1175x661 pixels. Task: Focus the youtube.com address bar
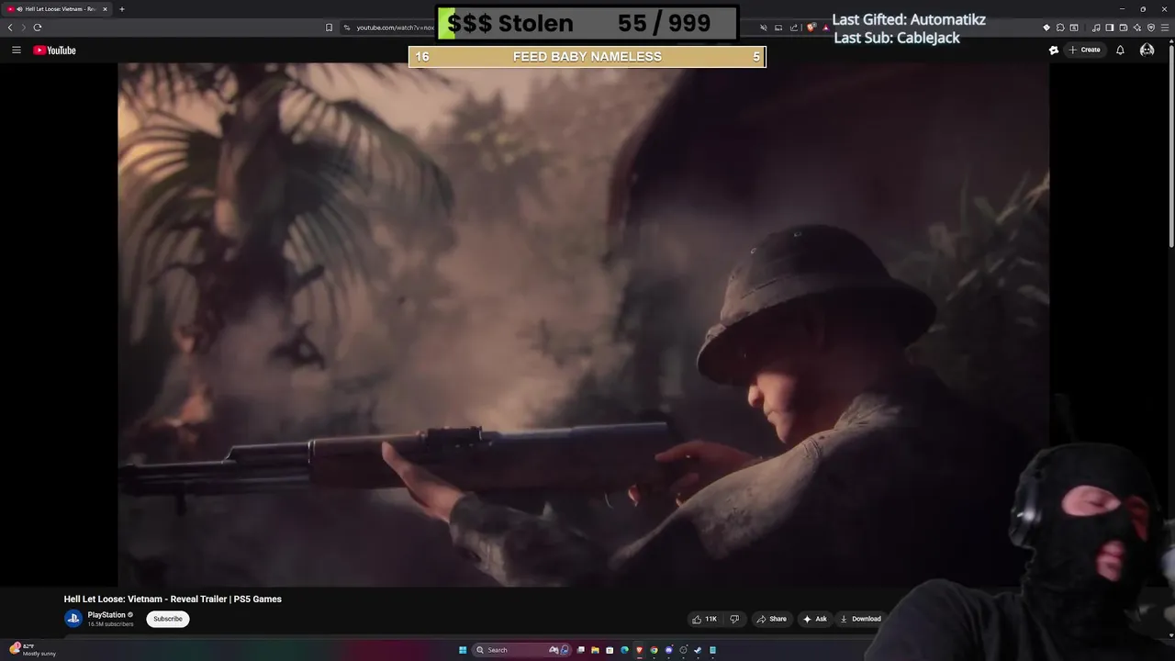pos(395,28)
